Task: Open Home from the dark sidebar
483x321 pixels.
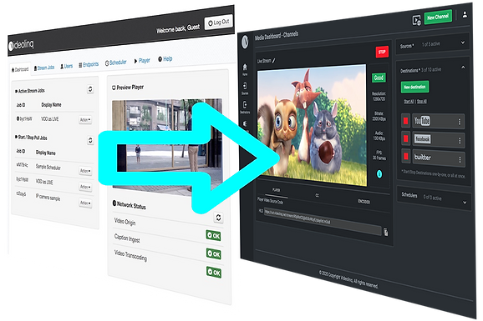Action: click(x=245, y=69)
